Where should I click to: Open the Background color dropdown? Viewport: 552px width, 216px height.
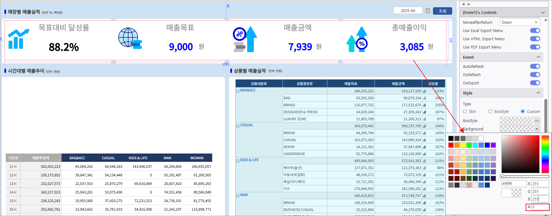tap(537, 129)
